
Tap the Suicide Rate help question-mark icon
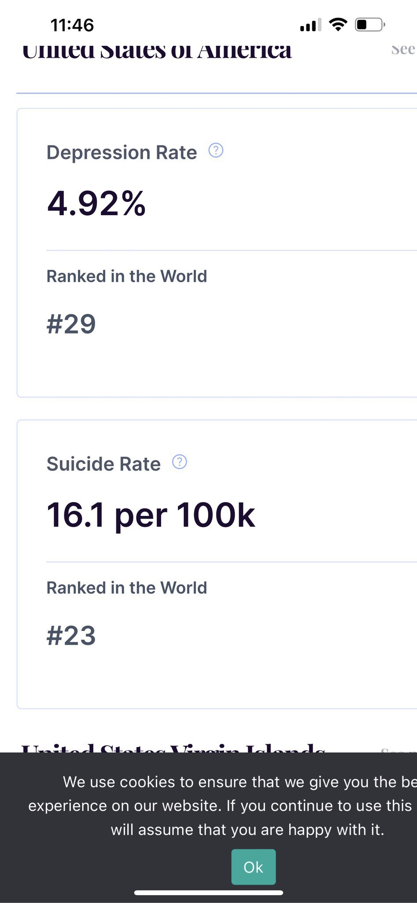(x=180, y=462)
